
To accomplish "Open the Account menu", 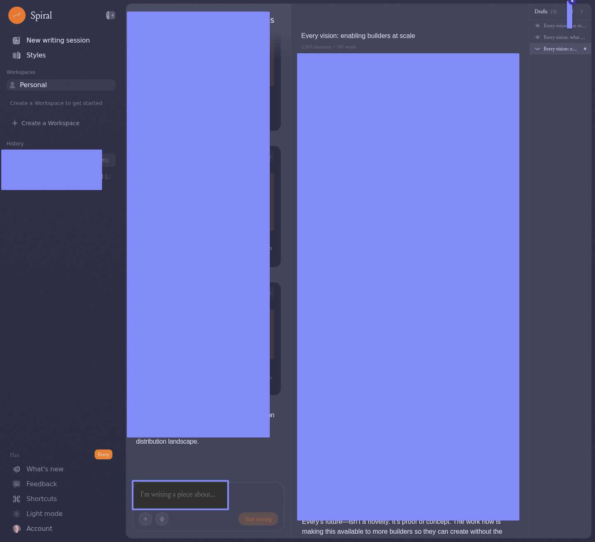I will (39, 529).
